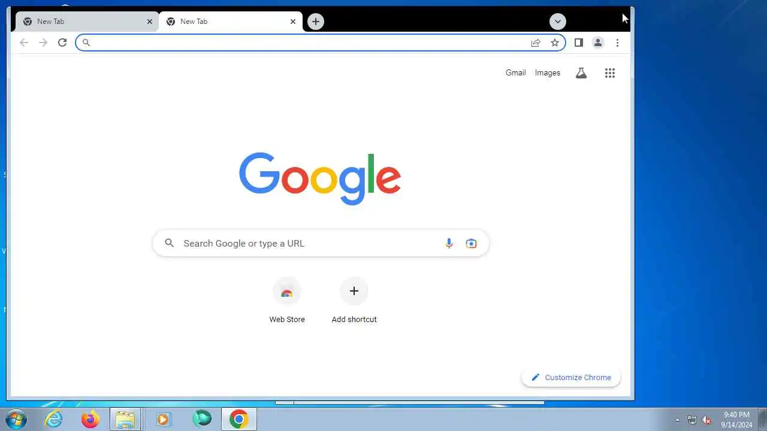
Task: Open the Web Store shortcut
Action: pyautogui.click(x=287, y=301)
